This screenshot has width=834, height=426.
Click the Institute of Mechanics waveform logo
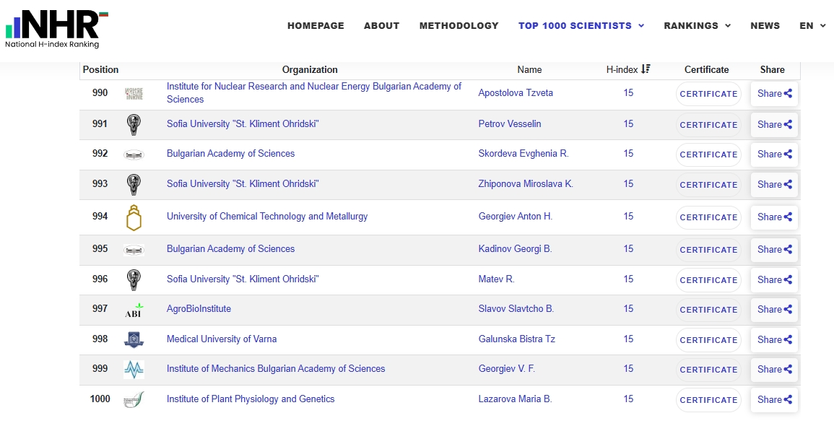click(x=134, y=369)
